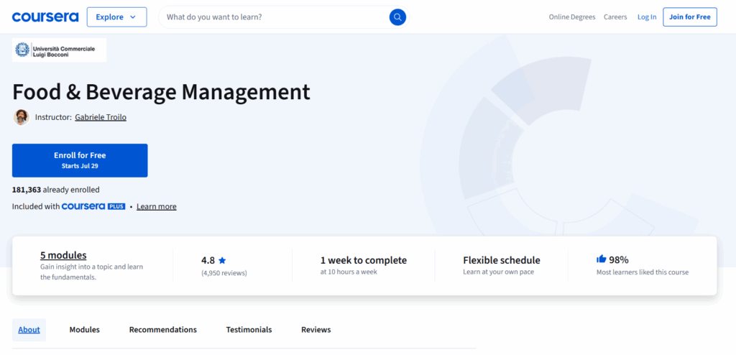Click the Coursera Plus logo badge
This screenshot has width=736, height=355.
coord(93,206)
